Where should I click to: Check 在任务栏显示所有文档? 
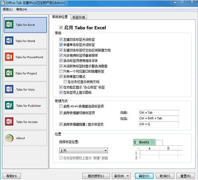point(65,82)
